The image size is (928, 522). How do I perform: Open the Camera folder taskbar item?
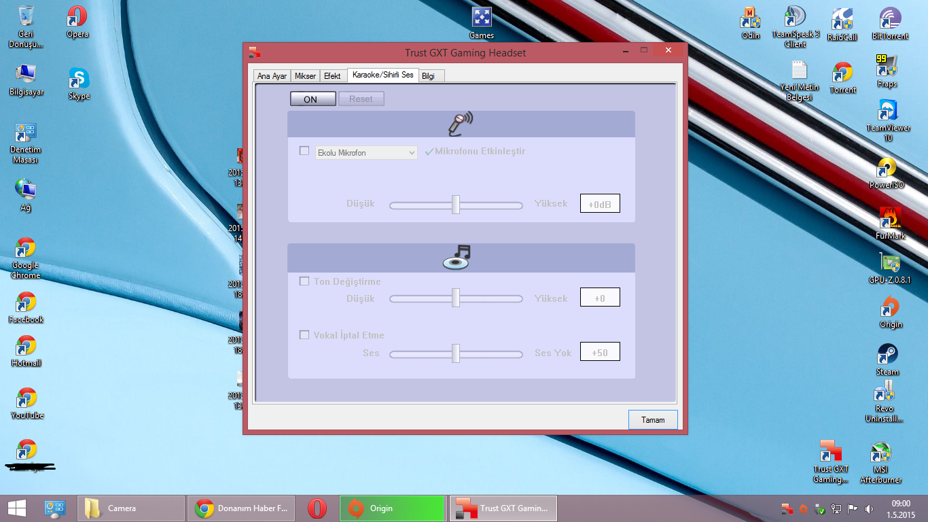(x=131, y=508)
